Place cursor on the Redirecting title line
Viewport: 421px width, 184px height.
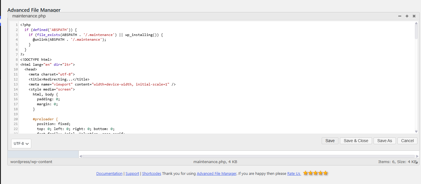tap(59, 79)
